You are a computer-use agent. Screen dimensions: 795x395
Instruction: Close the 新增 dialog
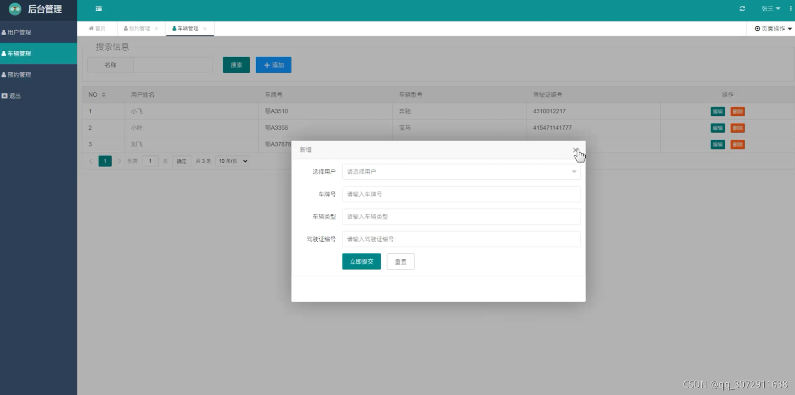(575, 150)
